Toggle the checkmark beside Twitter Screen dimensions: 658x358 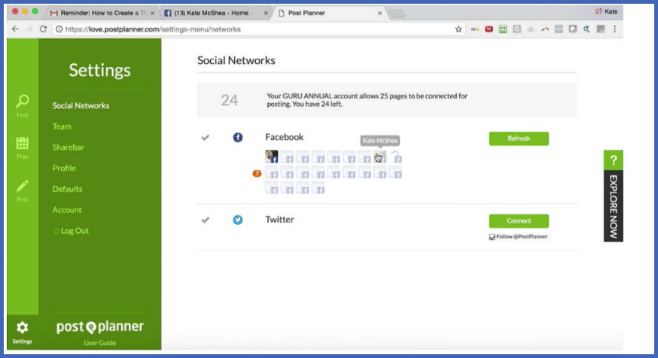pos(206,220)
